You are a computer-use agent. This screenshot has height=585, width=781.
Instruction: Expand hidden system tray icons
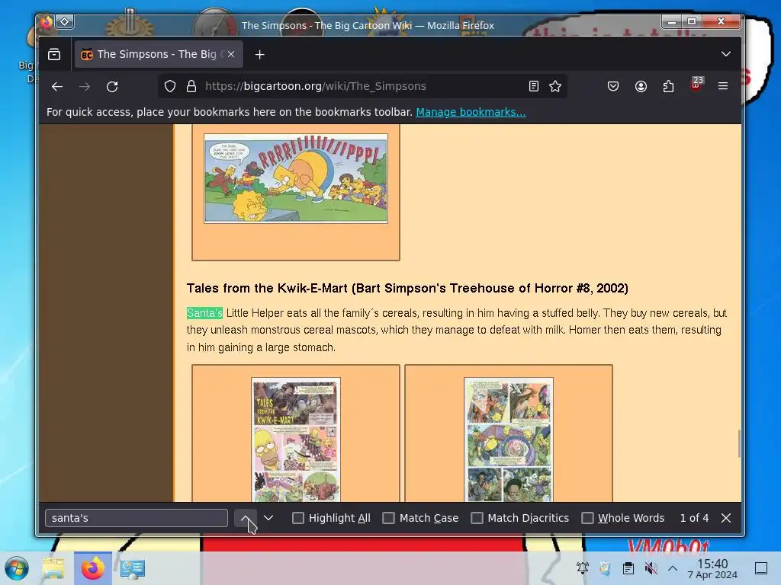click(673, 568)
